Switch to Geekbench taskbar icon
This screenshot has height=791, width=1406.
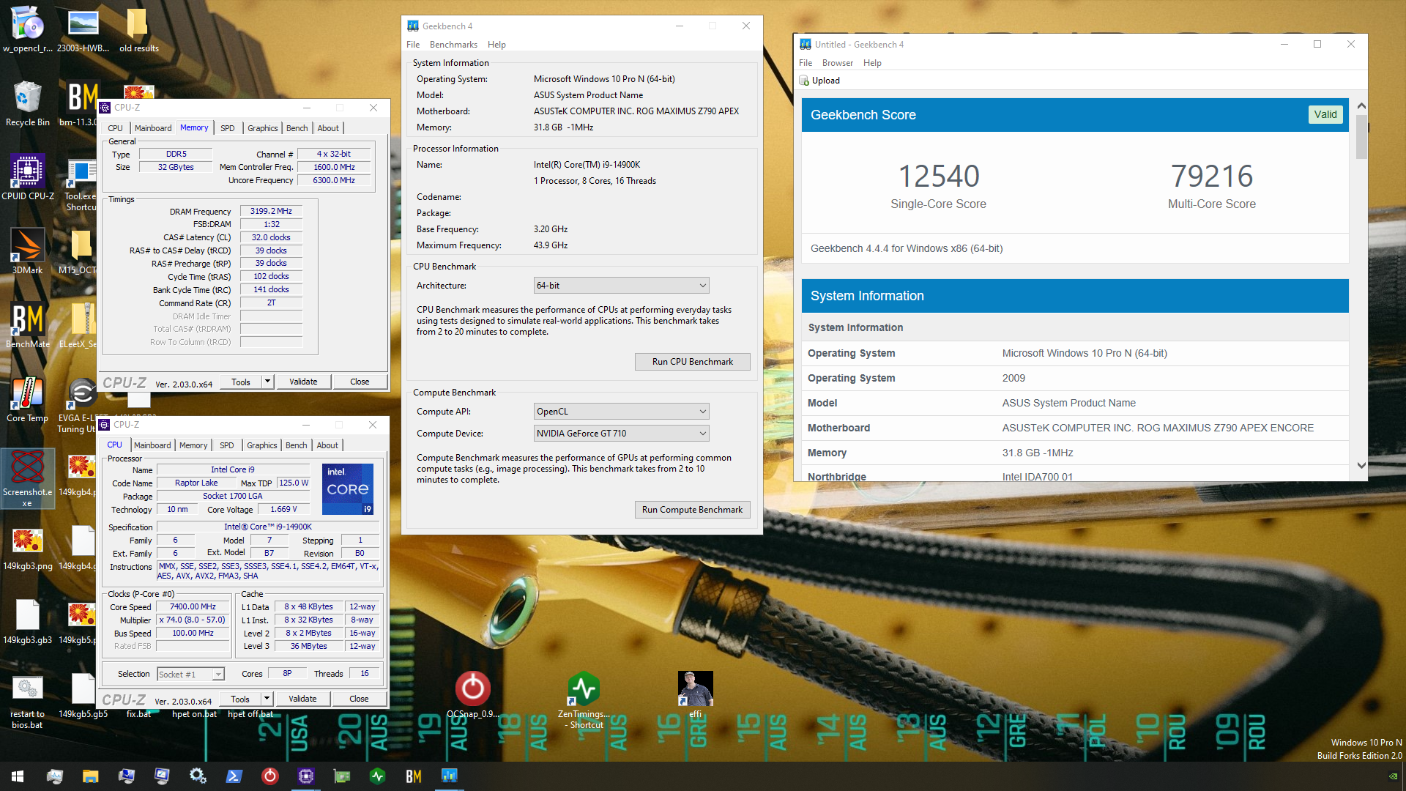(x=449, y=776)
